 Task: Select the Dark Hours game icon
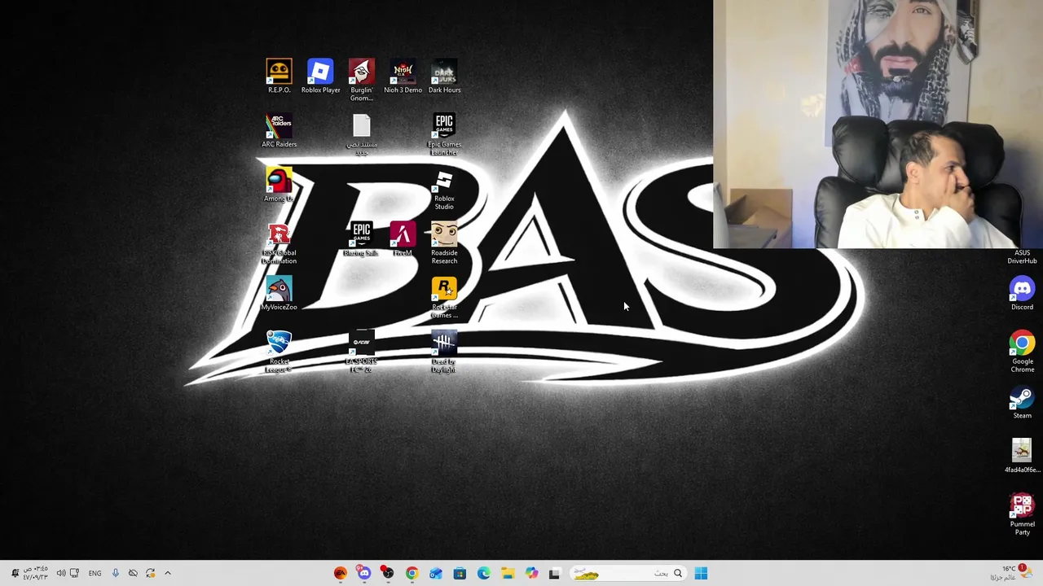[444, 77]
